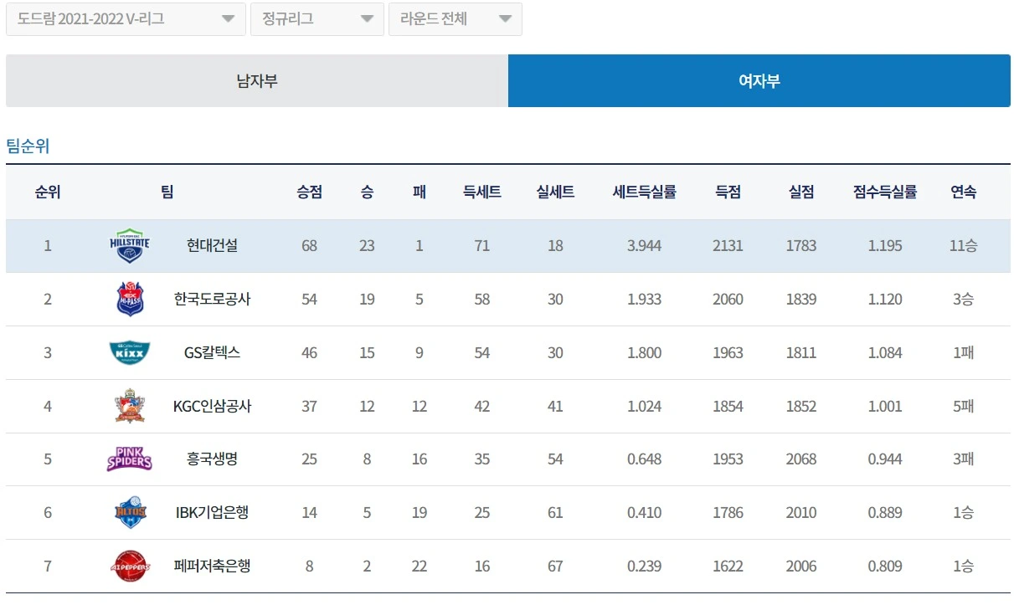Screen dimensions: 1014x605
Task: Click the 67 sets lost cell
Action: [555, 566]
